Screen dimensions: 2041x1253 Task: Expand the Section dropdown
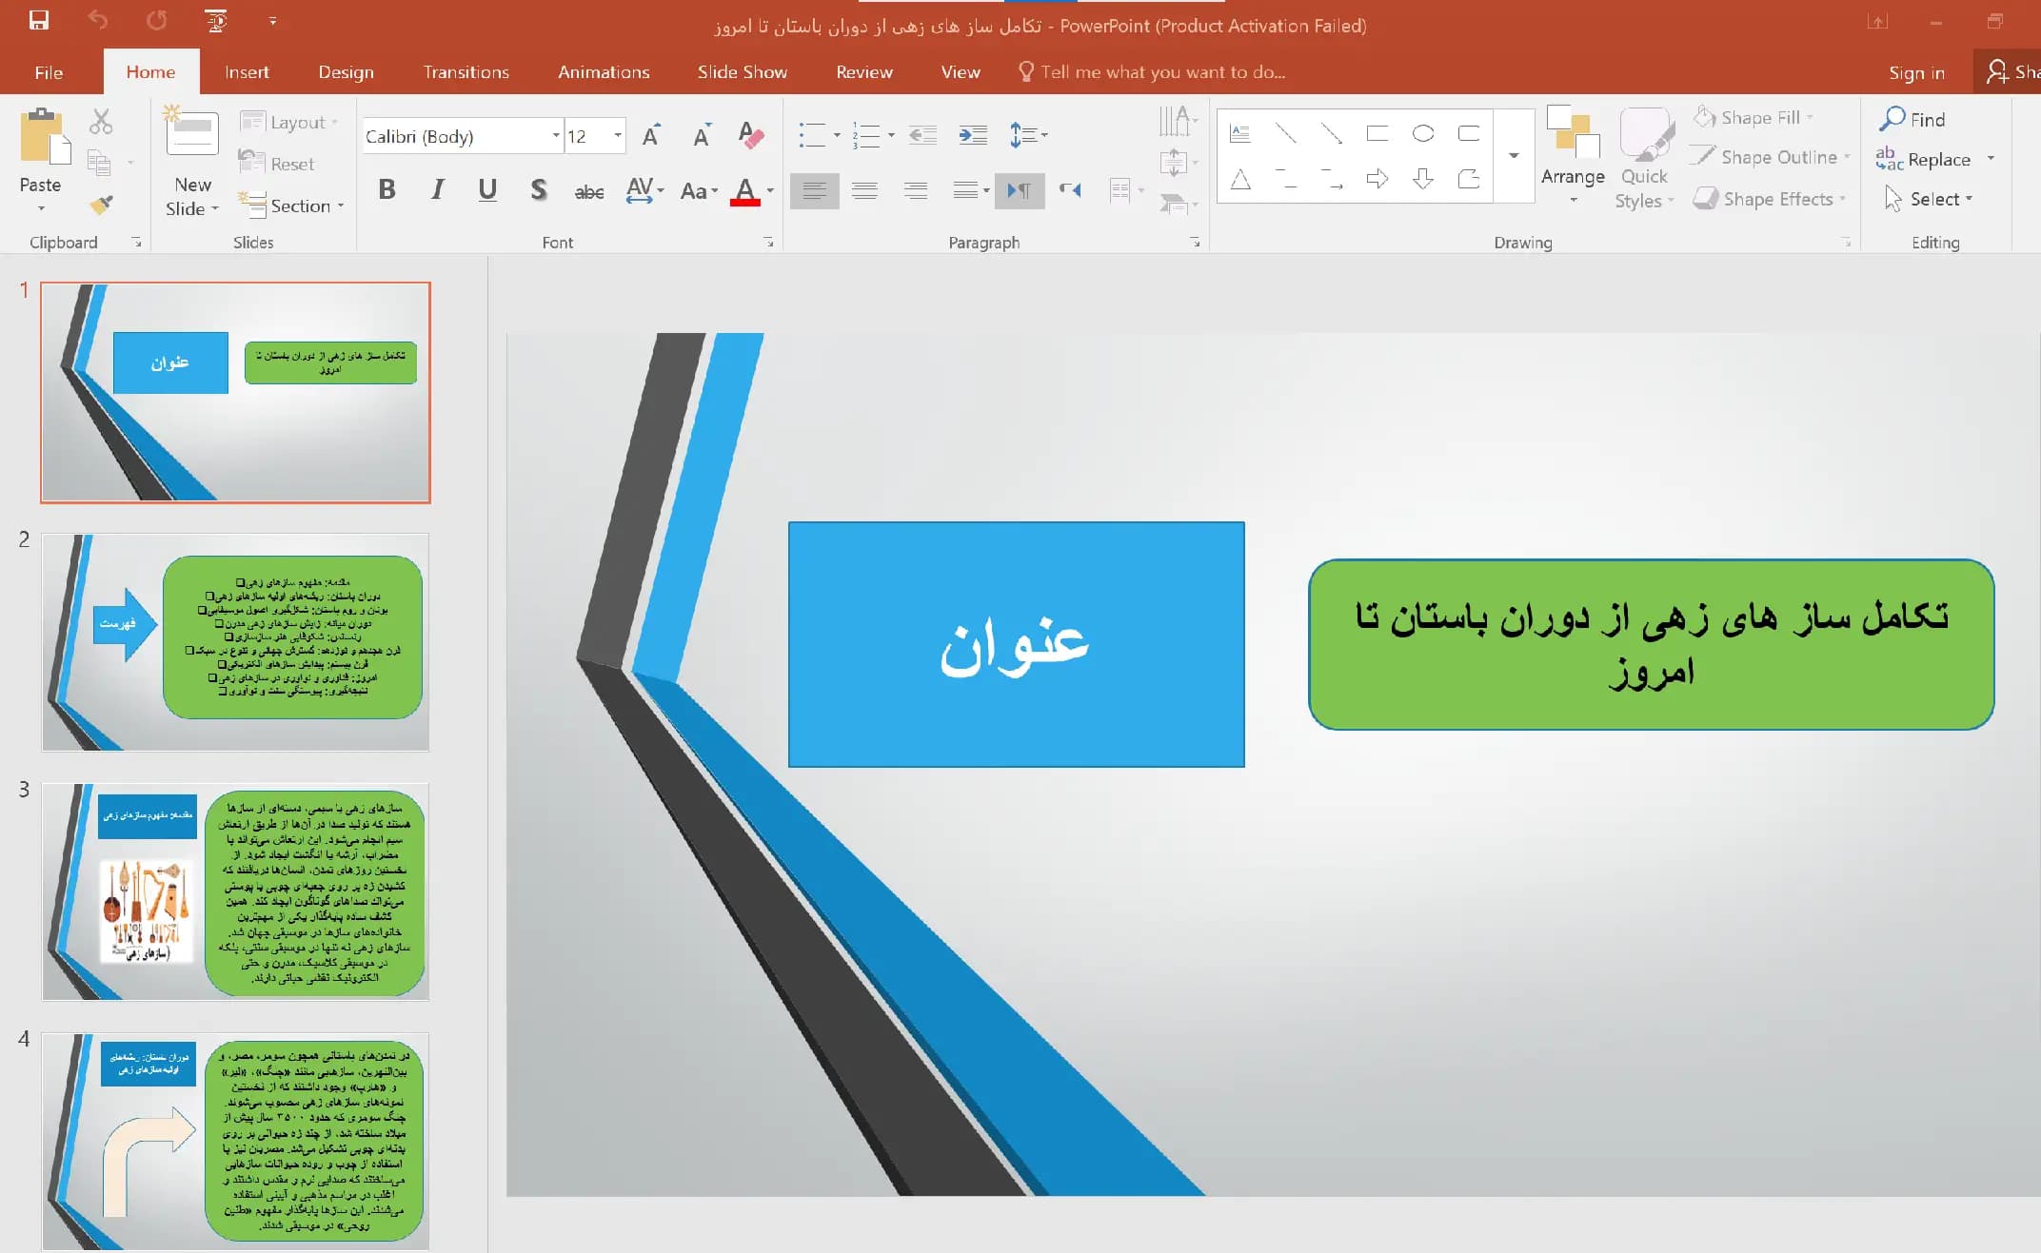pyautogui.click(x=290, y=206)
